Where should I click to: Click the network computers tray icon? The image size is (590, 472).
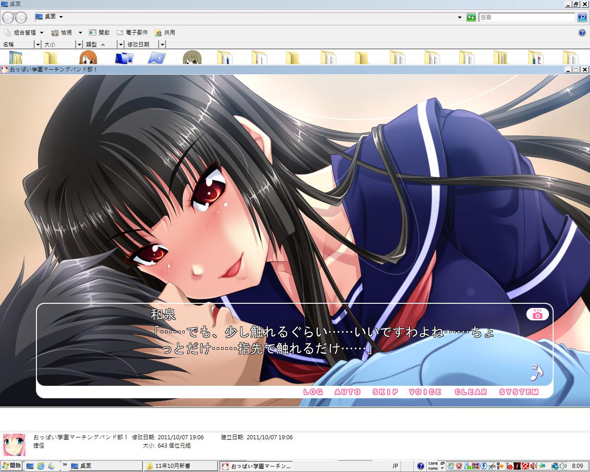(x=555, y=466)
